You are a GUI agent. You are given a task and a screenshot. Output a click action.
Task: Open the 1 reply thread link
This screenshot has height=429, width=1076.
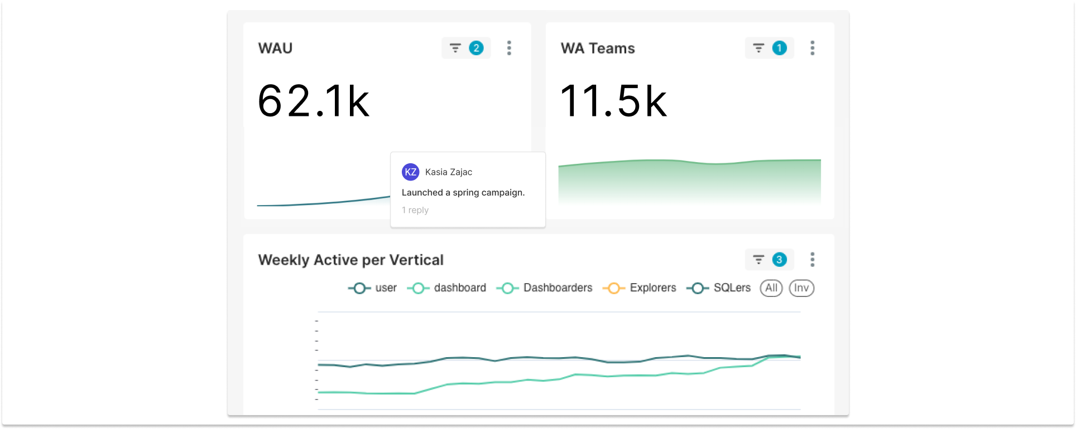click(x=415, y=210)
